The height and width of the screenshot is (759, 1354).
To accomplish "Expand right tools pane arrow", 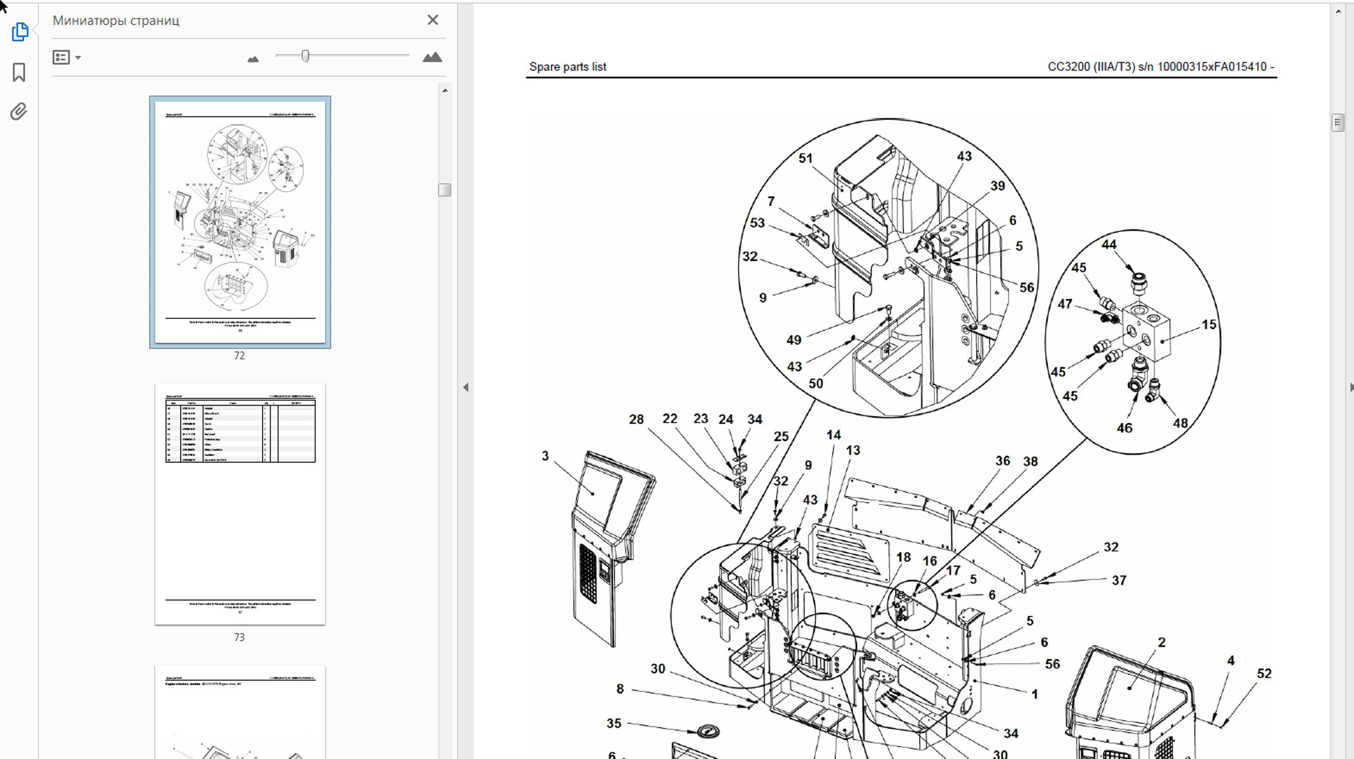I will (1351, 387).
